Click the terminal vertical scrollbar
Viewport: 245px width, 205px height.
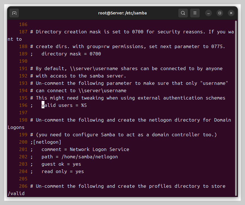236,108
